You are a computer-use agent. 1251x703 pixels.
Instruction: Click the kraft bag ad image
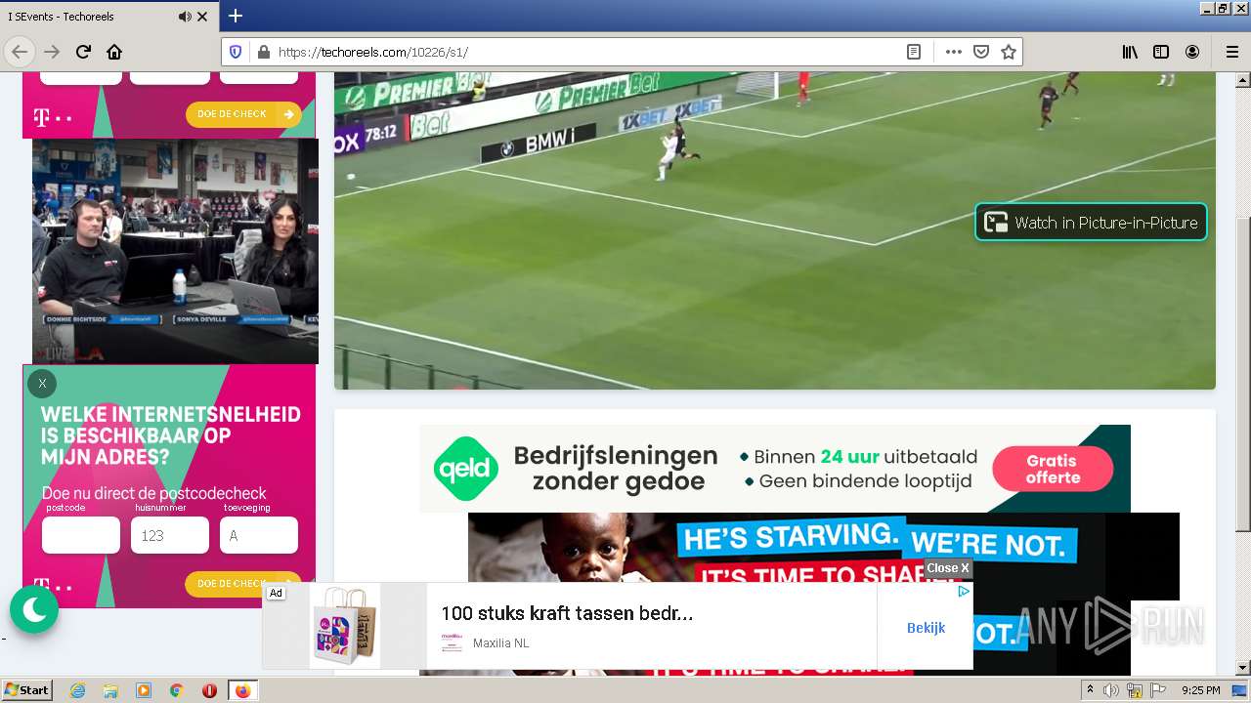[x=345, y=626]
